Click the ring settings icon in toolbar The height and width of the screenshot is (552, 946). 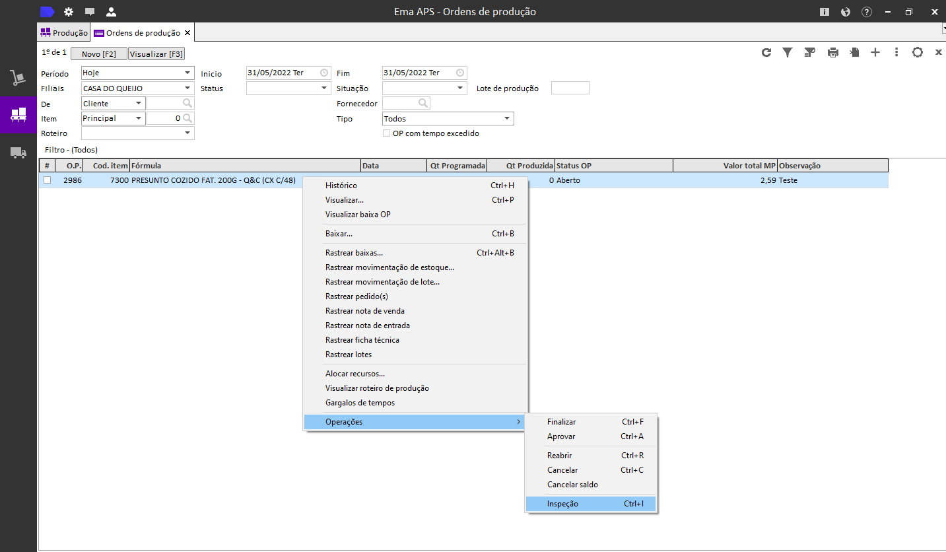pyautogui.click(x=918, y=52)
